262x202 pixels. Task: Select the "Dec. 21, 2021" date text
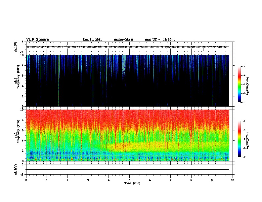click(x=92, y=40)
